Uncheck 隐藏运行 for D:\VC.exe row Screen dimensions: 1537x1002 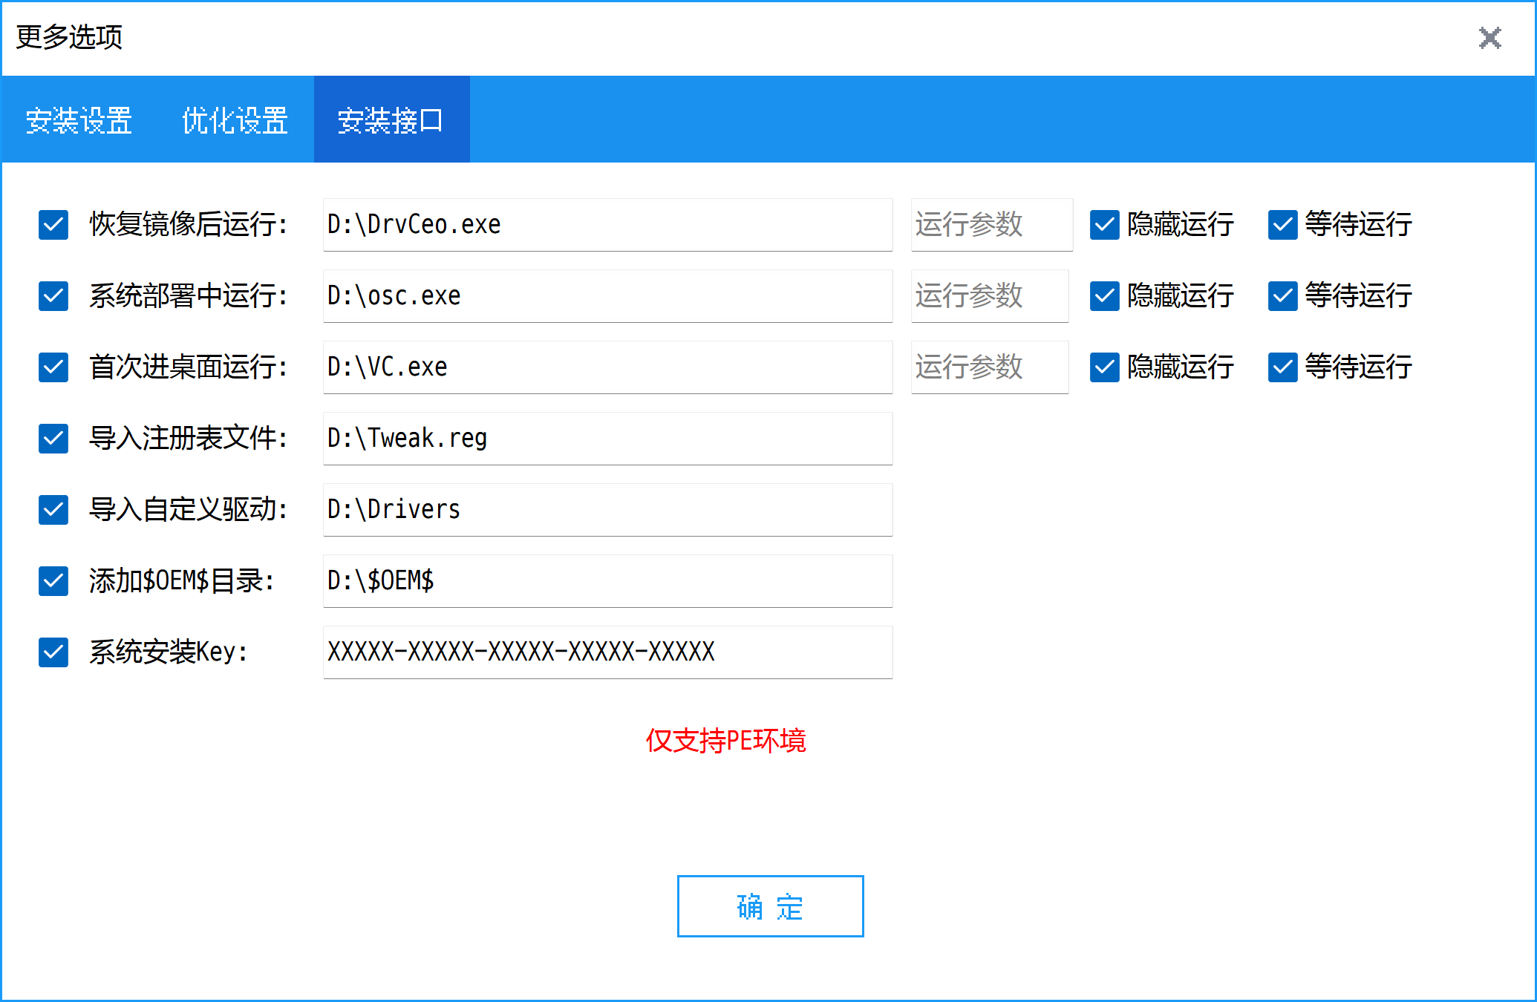[1104, 367]
